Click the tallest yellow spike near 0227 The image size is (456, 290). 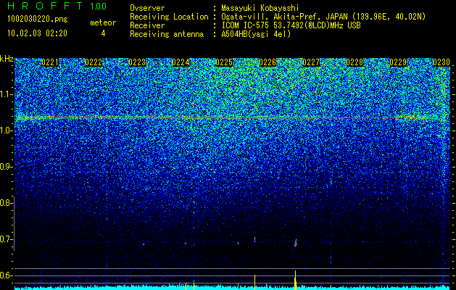(295, 280)
